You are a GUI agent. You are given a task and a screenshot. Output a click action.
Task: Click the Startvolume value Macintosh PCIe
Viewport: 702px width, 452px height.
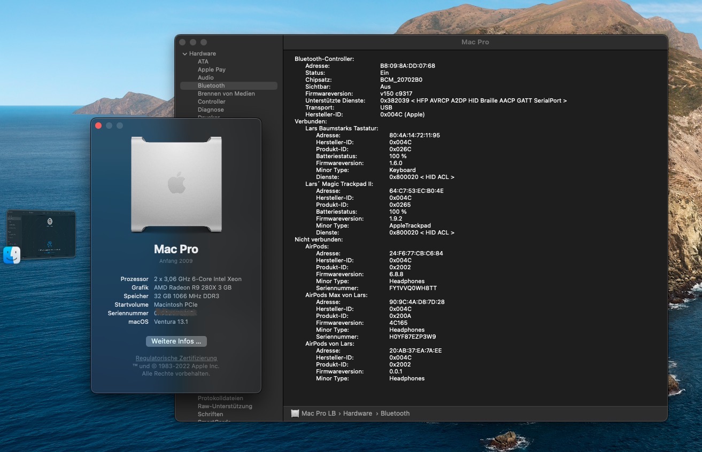point(175,305)
